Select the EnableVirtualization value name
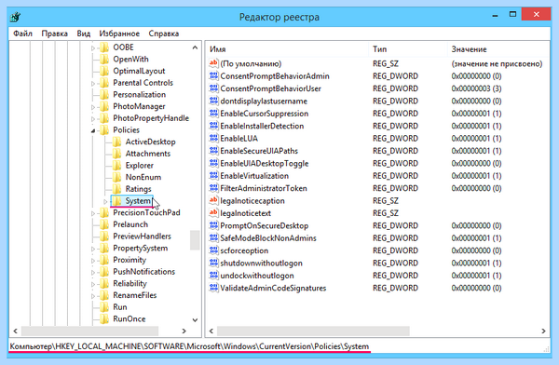 pos(254,176)
